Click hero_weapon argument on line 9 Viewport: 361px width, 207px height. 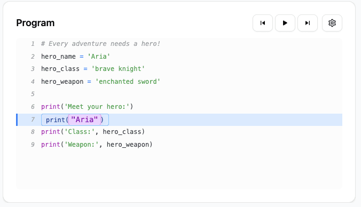tap(128, 145)
